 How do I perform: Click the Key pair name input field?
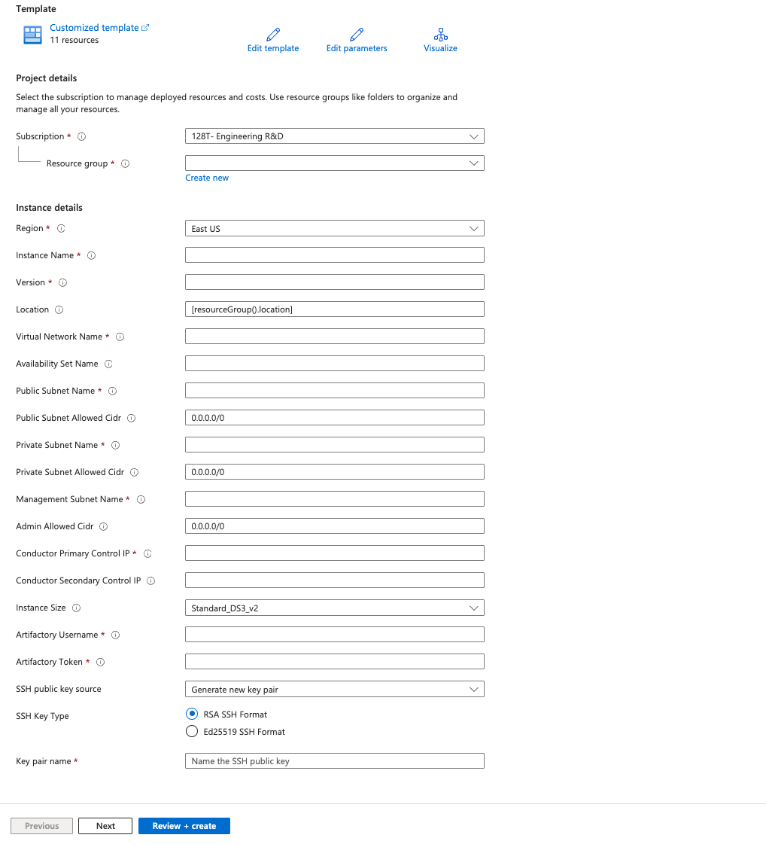point(334,761)
